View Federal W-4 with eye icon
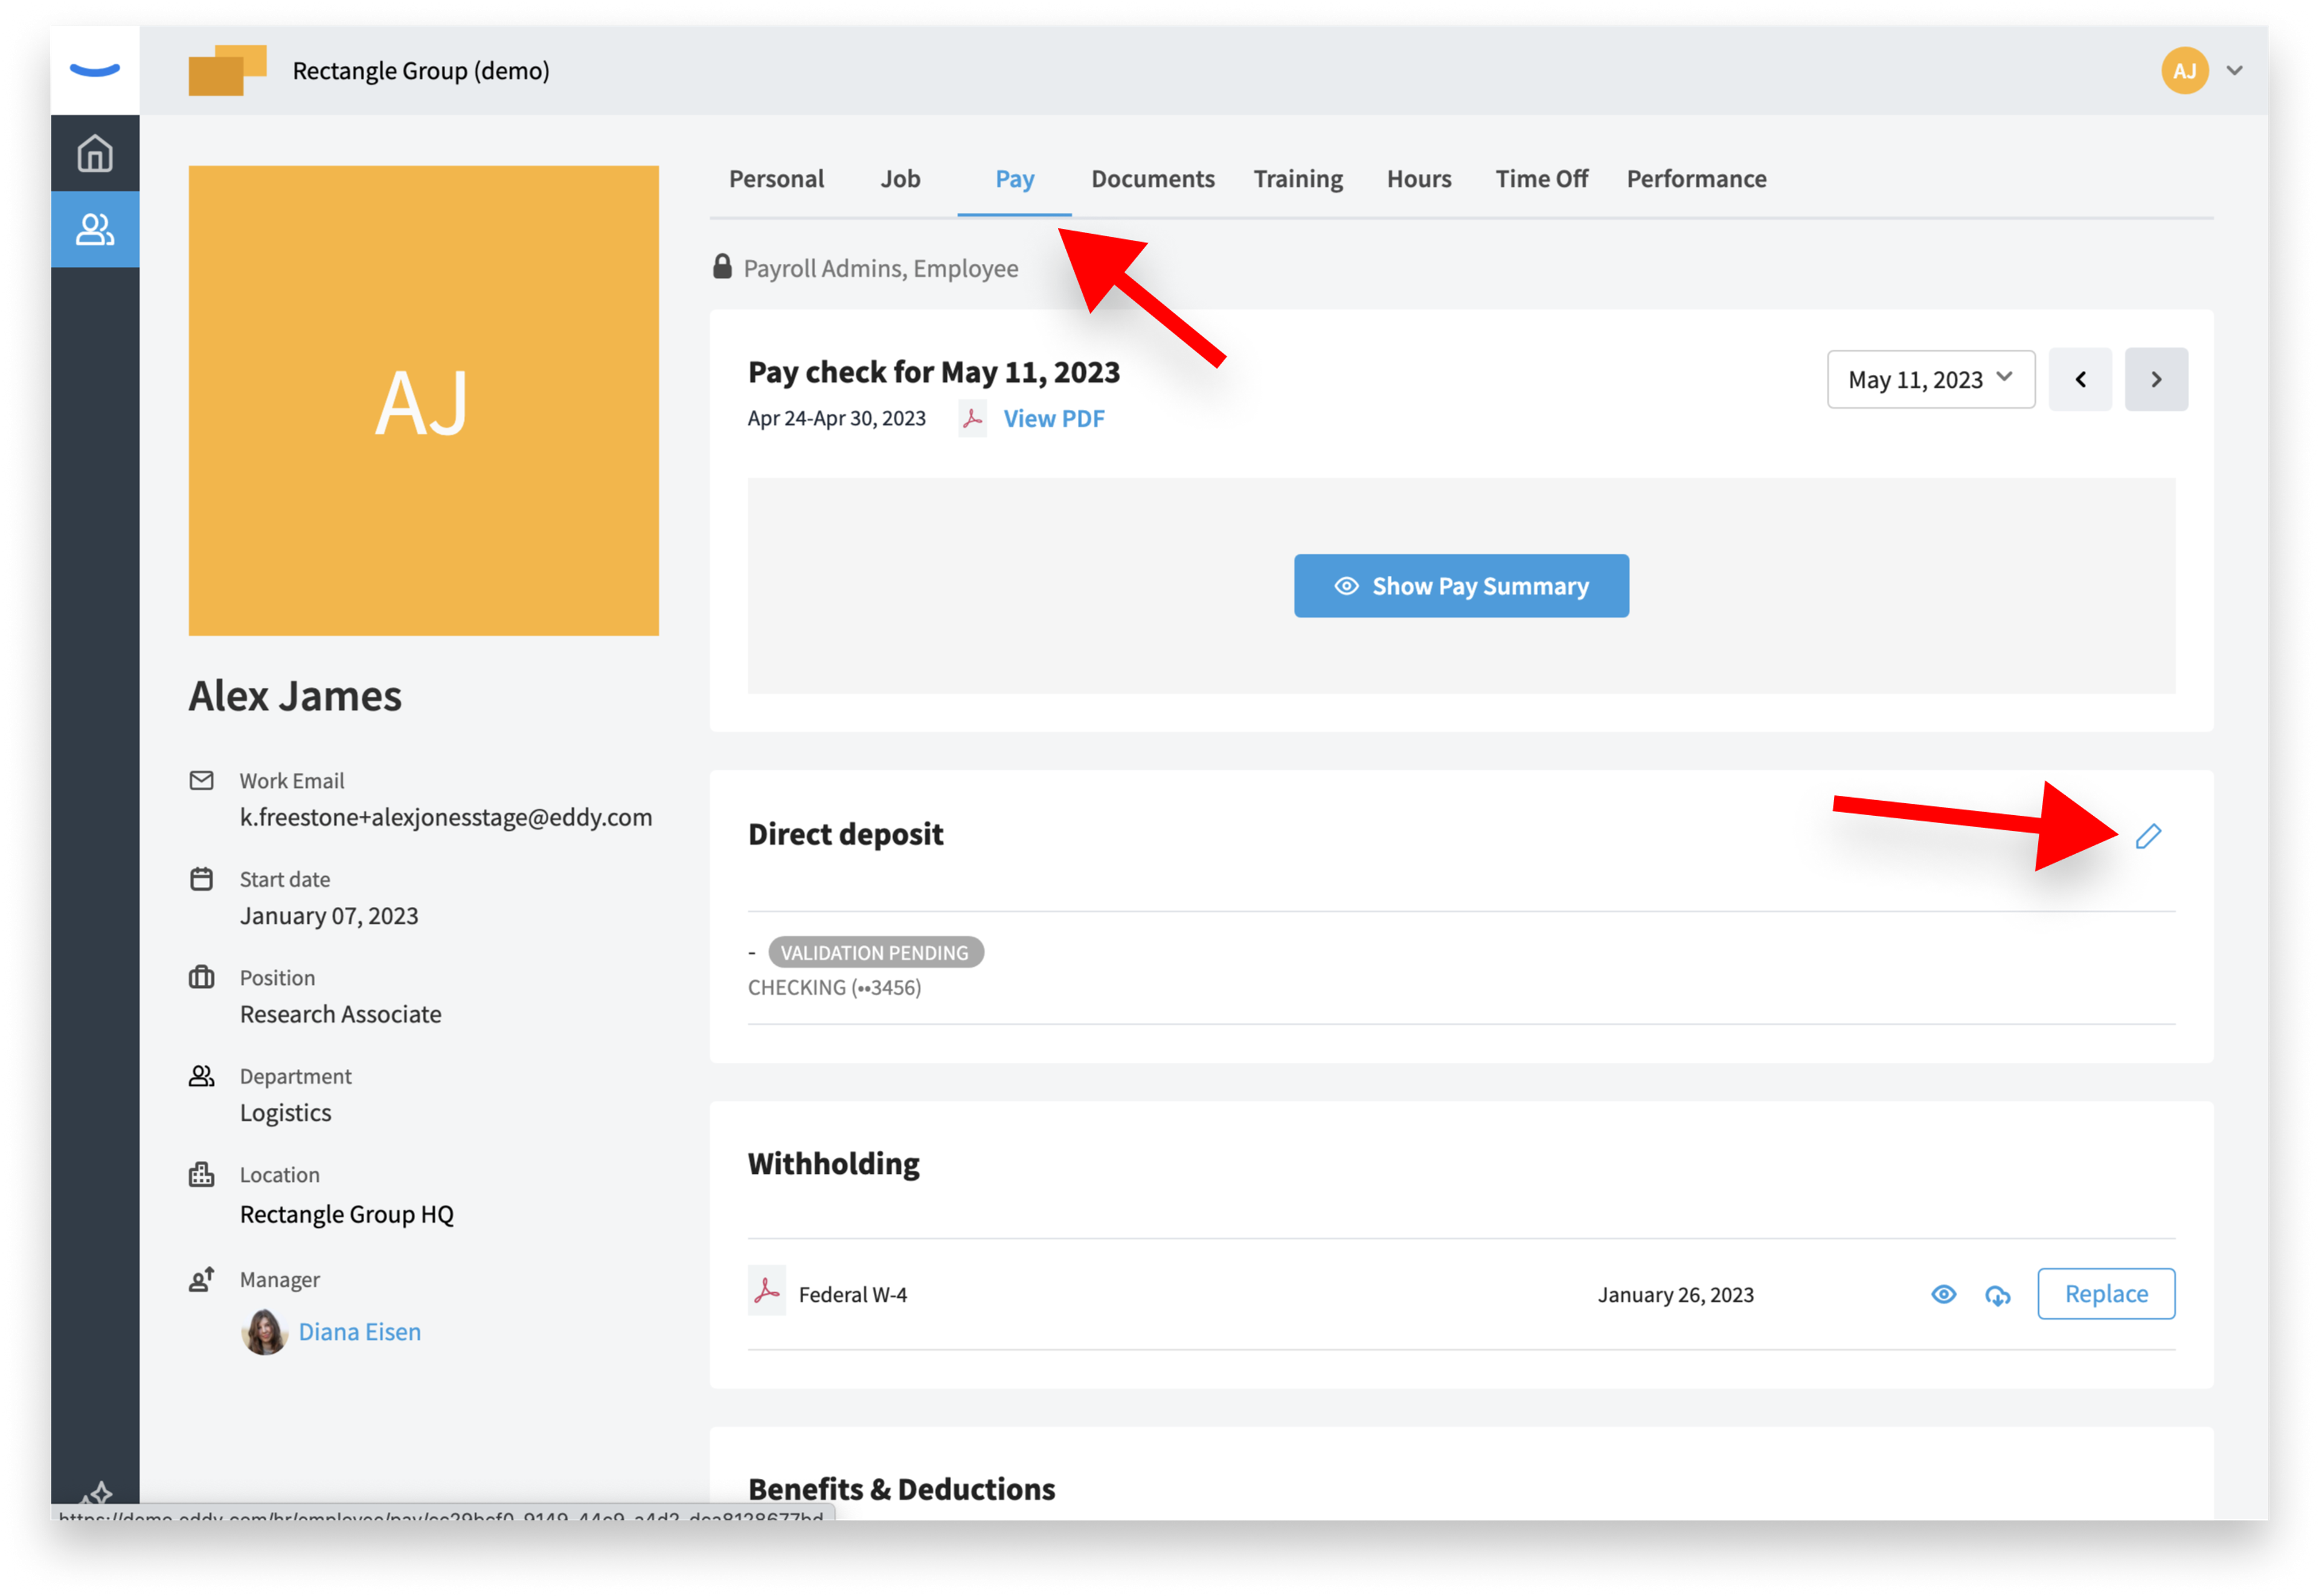 pyautogui.click(x=1942, y=1295)
